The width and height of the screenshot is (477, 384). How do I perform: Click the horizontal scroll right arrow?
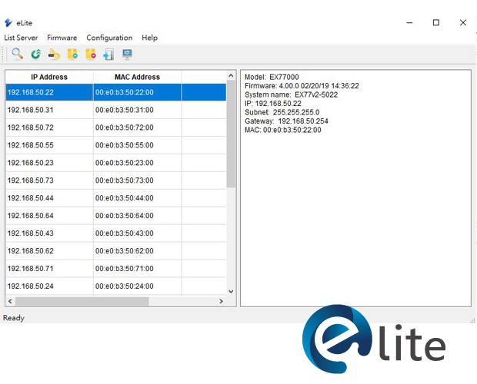[x=221, y=301]
